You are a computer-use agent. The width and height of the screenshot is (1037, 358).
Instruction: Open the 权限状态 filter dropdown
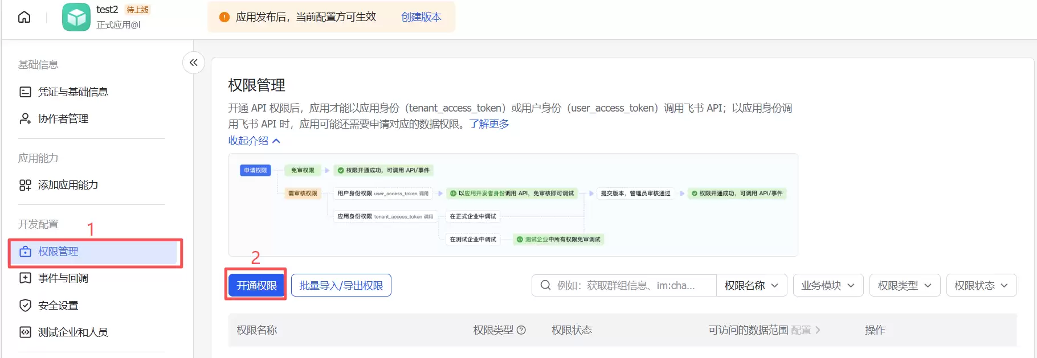coord(981,285)
